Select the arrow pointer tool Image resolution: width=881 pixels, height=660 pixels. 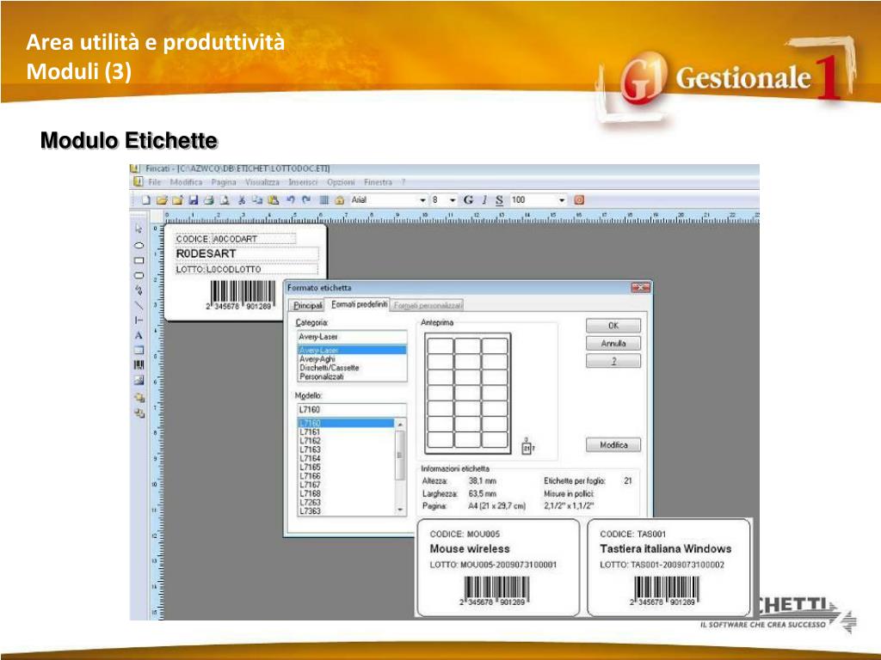(x=139, y=229)
